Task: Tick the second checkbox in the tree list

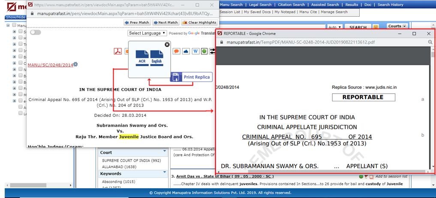Action: coord(20,32)
